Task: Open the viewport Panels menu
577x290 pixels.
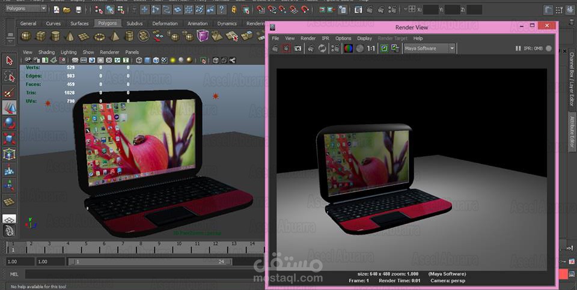Action: click(132, 52)
